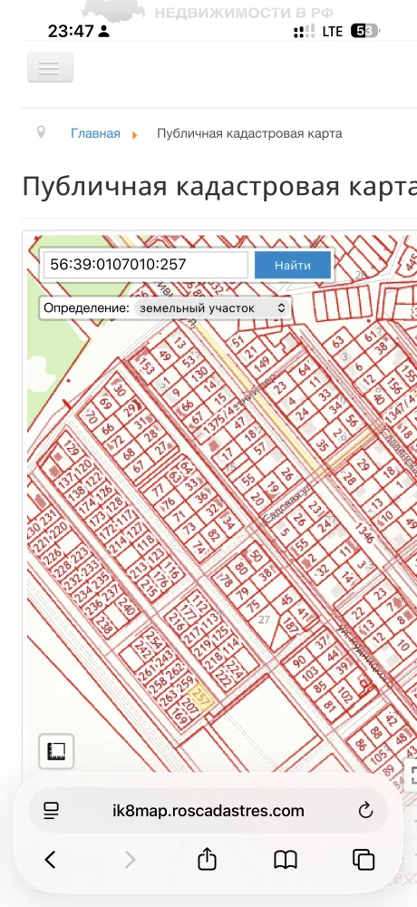Click the "Найти" search button

tap(293, 266)
